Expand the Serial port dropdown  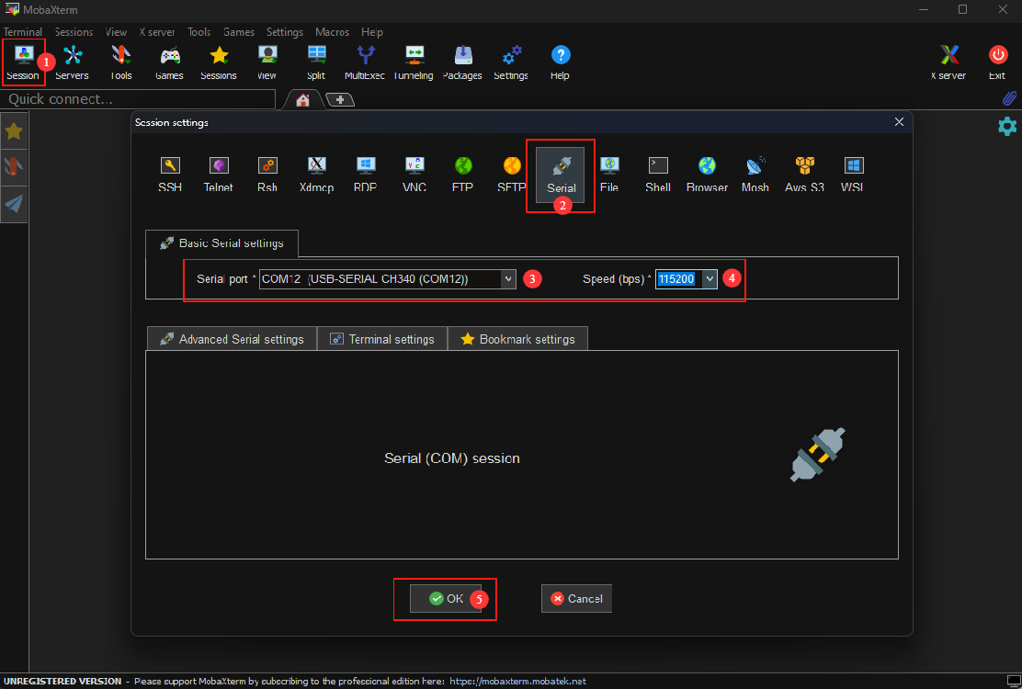[508, 279]
